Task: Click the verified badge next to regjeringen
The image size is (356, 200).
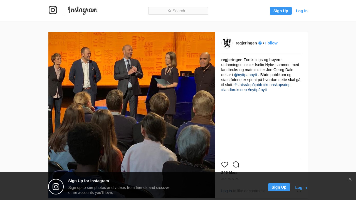Action: (x=260, y=43)
